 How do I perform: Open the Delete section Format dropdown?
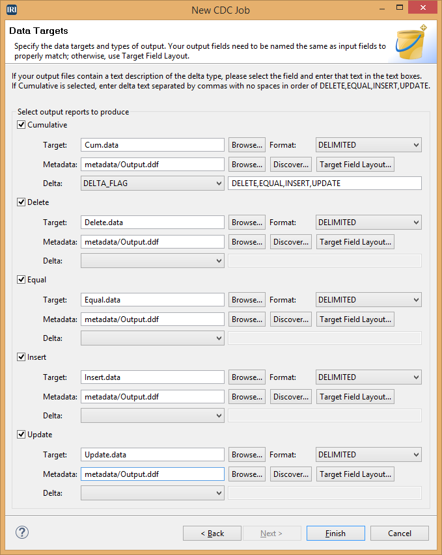coord(368,223)
